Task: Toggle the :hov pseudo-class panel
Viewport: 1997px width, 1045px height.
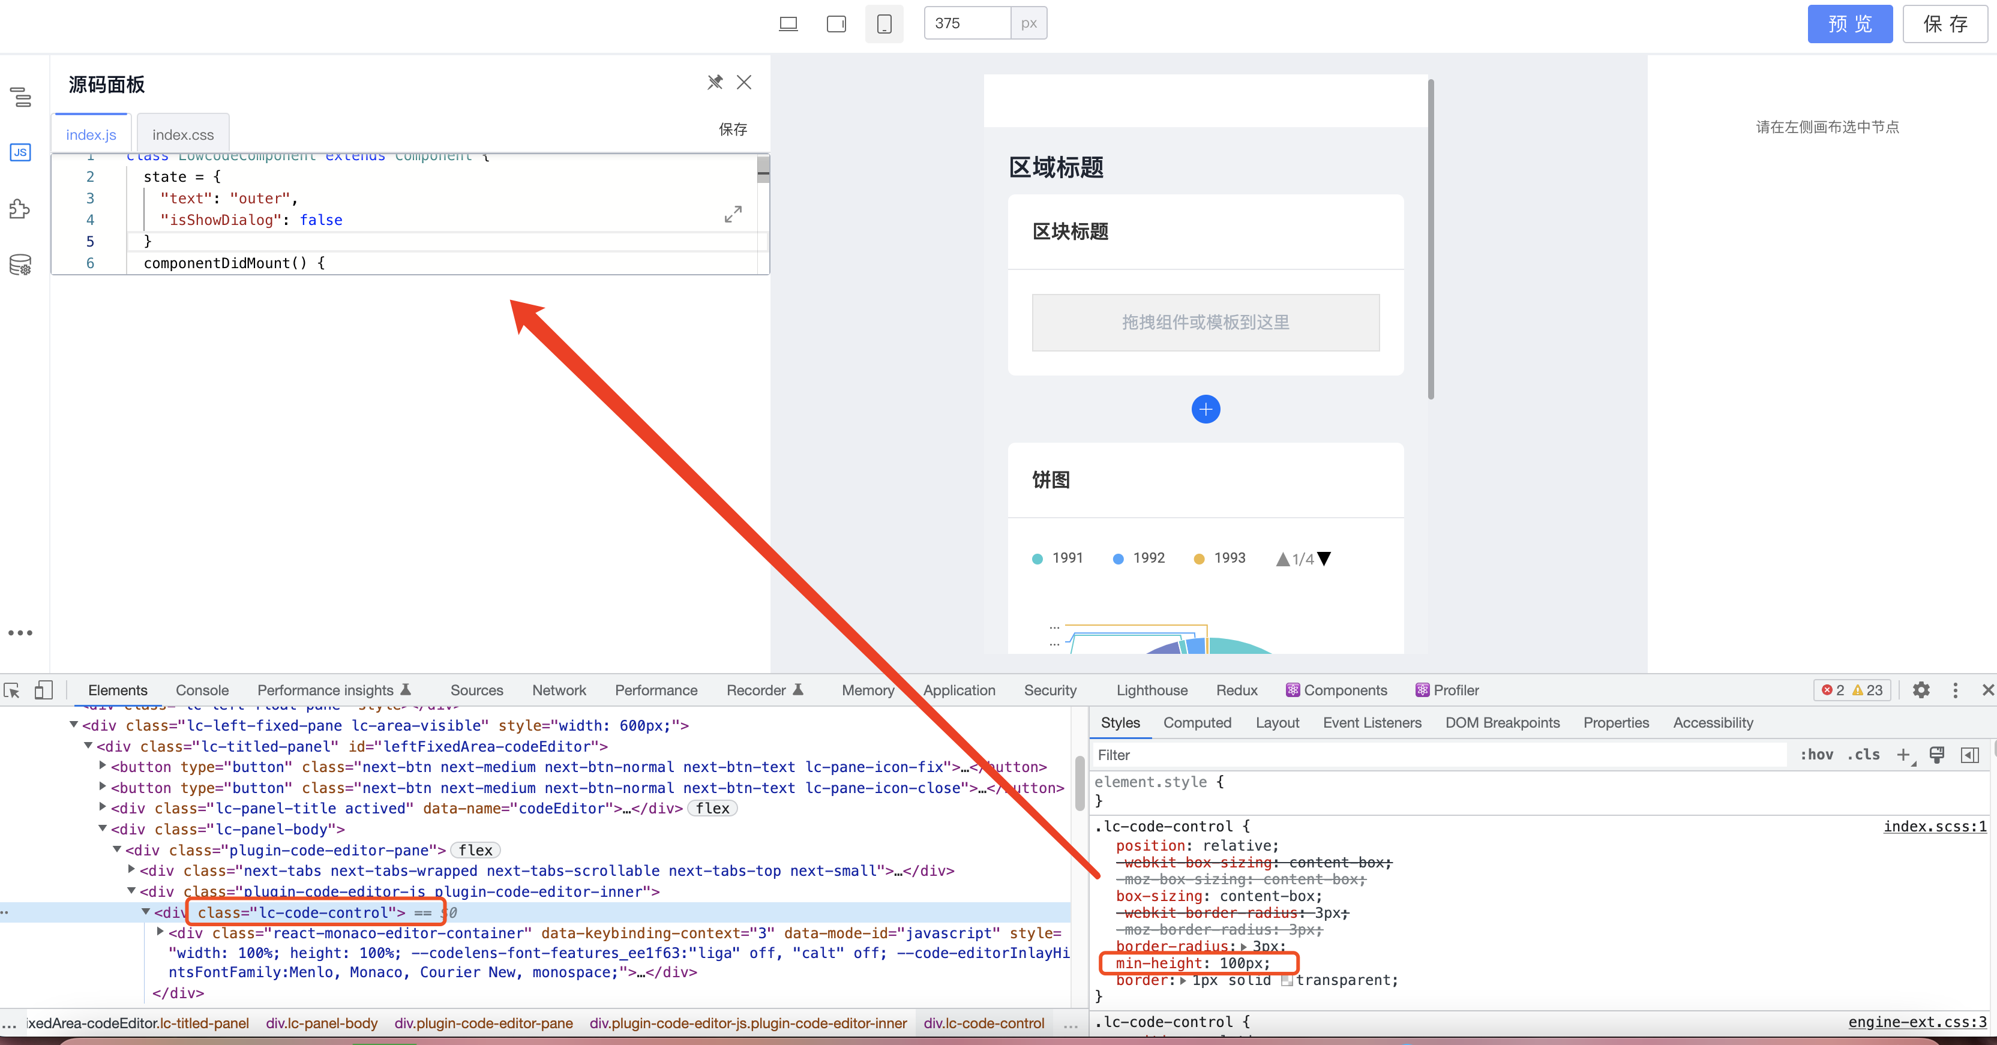Action: [x=1817, y=754]
